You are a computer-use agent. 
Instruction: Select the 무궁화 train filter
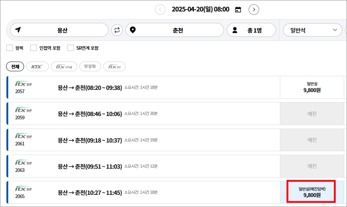click(x=90, y=66)
